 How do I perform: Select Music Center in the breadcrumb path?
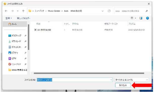(54, 11)
